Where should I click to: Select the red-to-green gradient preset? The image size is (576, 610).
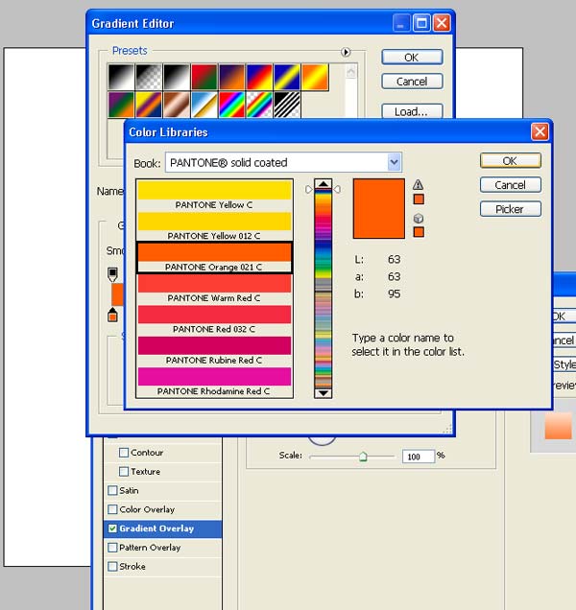(x=204, y=77)
